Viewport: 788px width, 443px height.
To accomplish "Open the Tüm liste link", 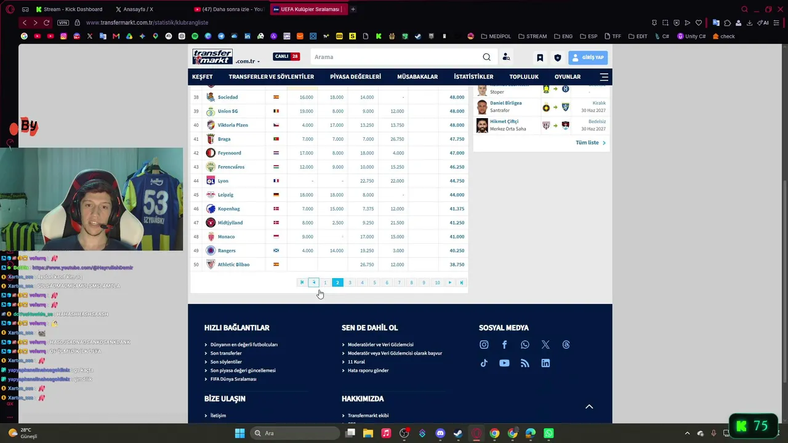I will tap(590, 143).
